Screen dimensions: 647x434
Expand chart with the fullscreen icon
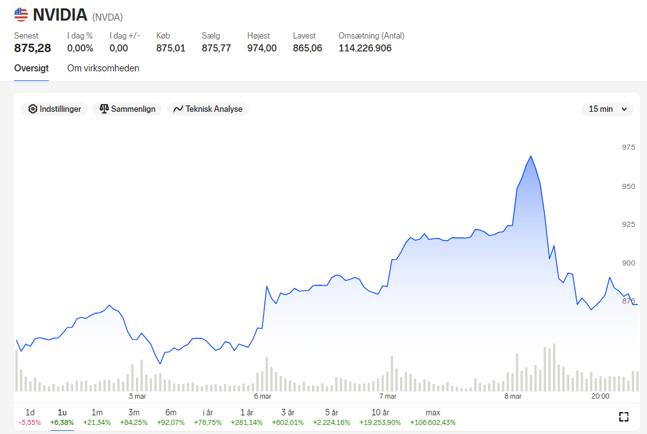pos(623,417)
